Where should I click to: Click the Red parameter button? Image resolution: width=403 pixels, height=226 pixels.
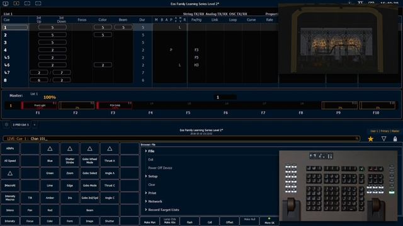pos(50,210)
